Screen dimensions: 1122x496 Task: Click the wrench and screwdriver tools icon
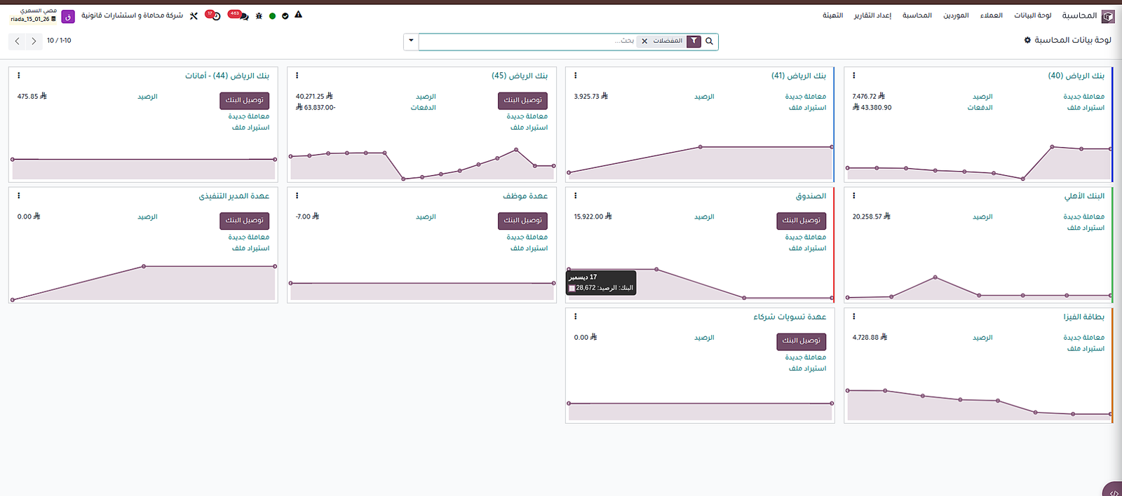(194, 15)
